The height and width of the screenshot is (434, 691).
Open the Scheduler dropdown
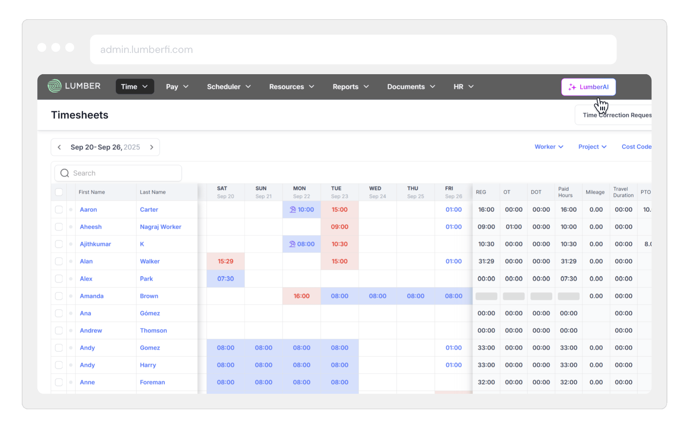[x=229, y=87]
